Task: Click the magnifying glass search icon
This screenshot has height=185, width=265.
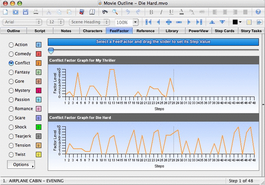Action: pos(115,11)
